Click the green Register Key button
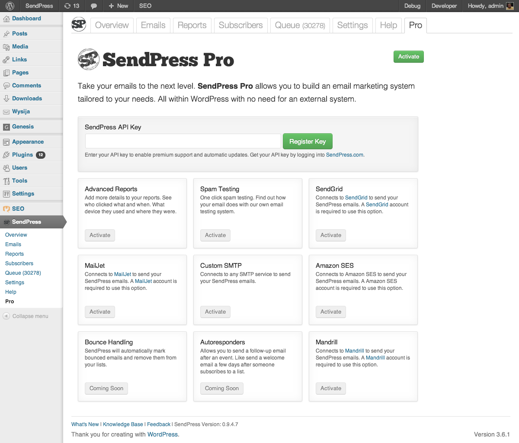The height and width of the screenshot is (443, 519). point(308,141)
